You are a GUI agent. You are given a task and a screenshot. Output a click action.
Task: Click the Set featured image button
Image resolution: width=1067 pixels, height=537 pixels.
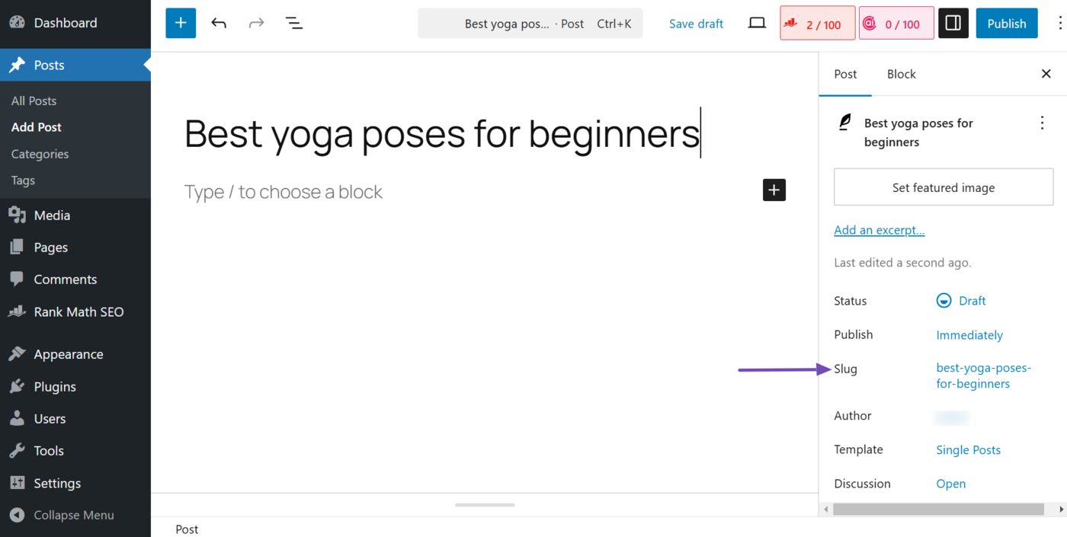click(944, 187)
